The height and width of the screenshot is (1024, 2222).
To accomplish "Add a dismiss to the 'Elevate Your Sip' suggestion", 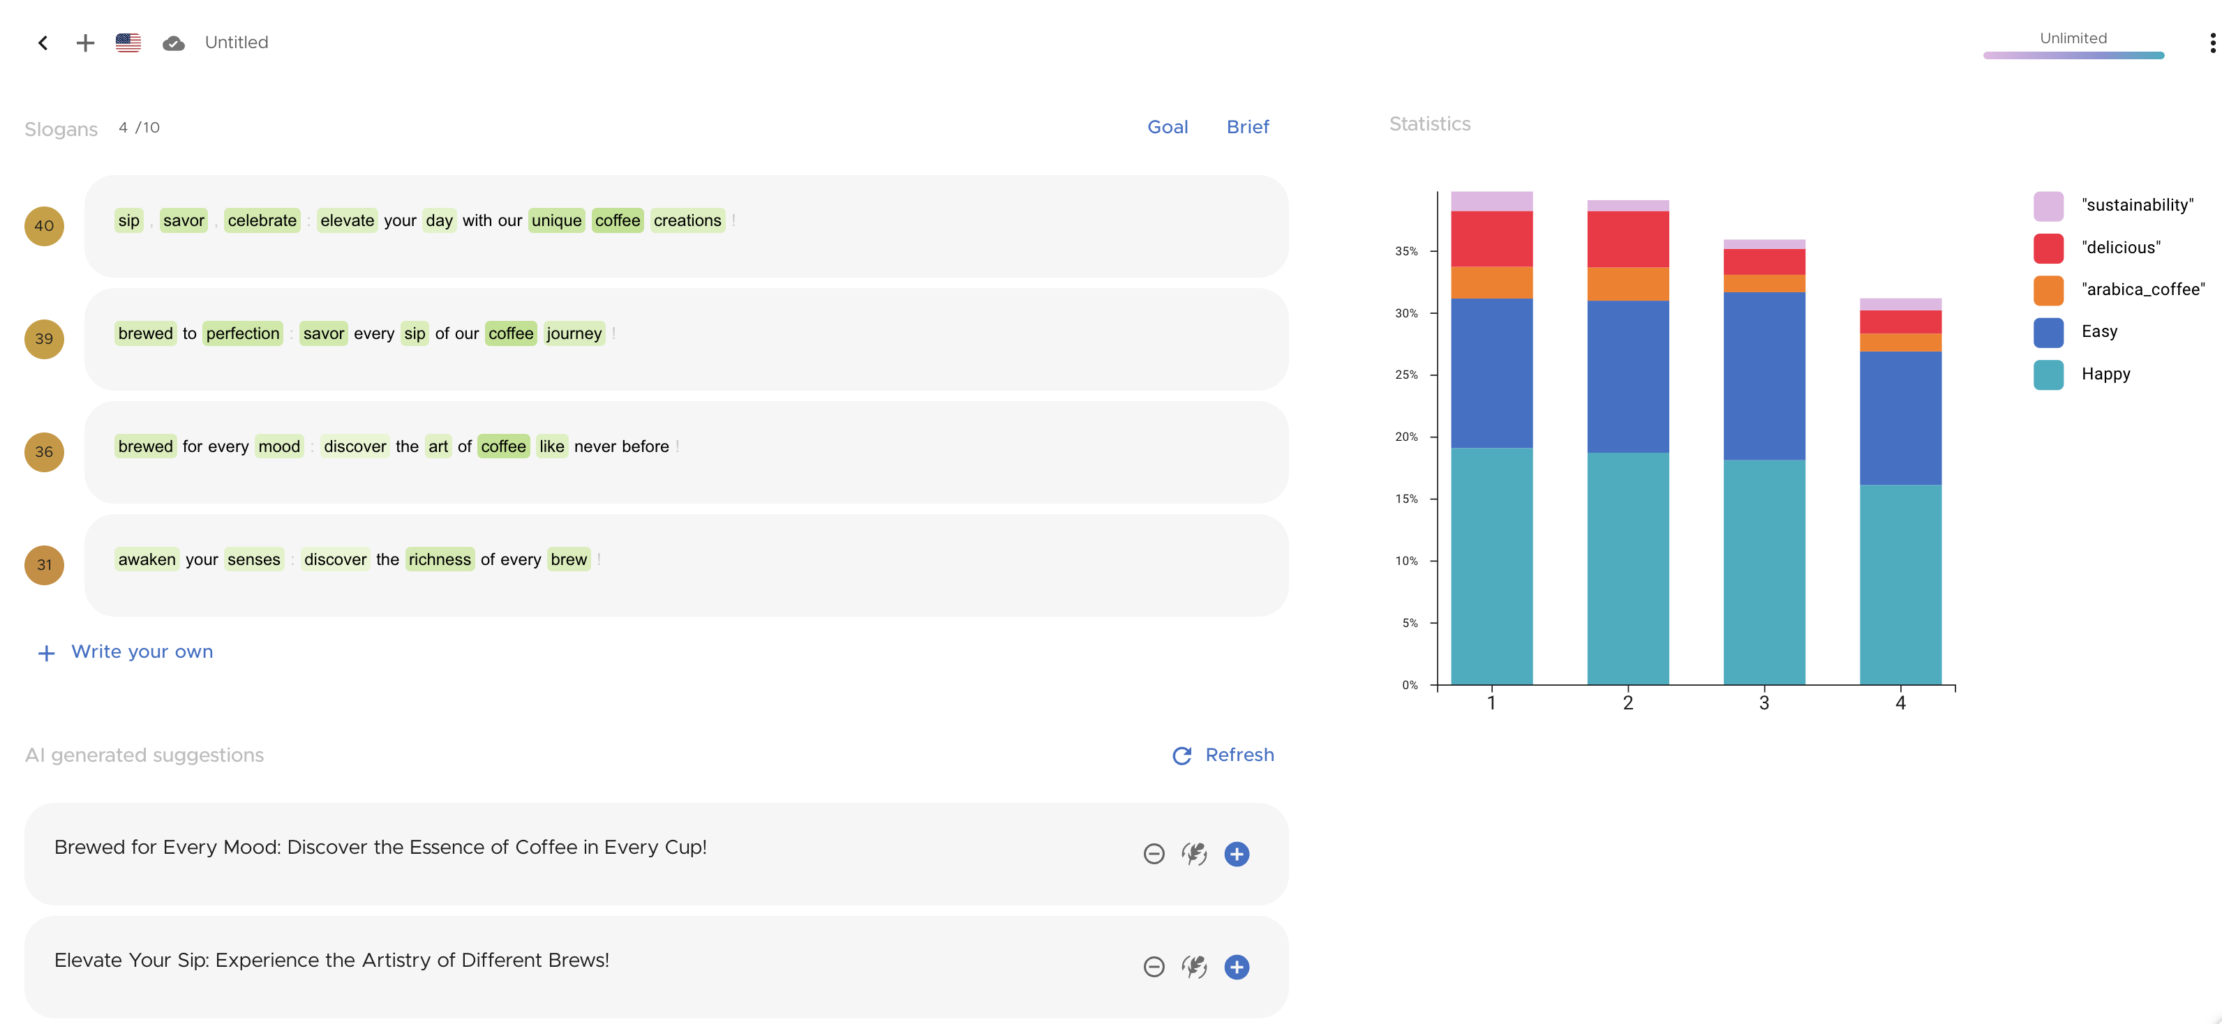I will pyautogui.click(x=1154, y=967).
